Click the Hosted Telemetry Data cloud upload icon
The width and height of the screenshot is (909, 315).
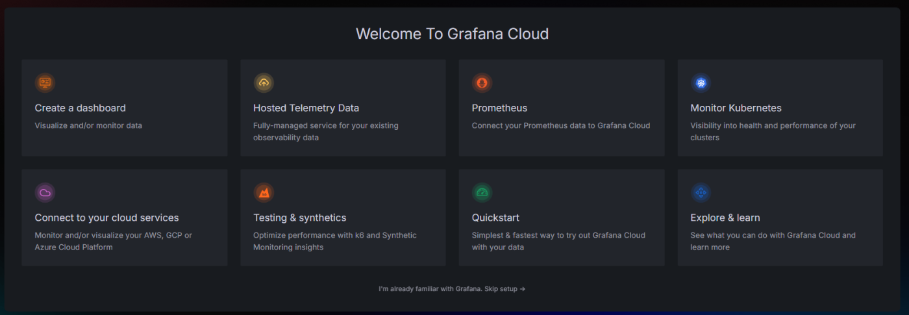click(264, 82)
